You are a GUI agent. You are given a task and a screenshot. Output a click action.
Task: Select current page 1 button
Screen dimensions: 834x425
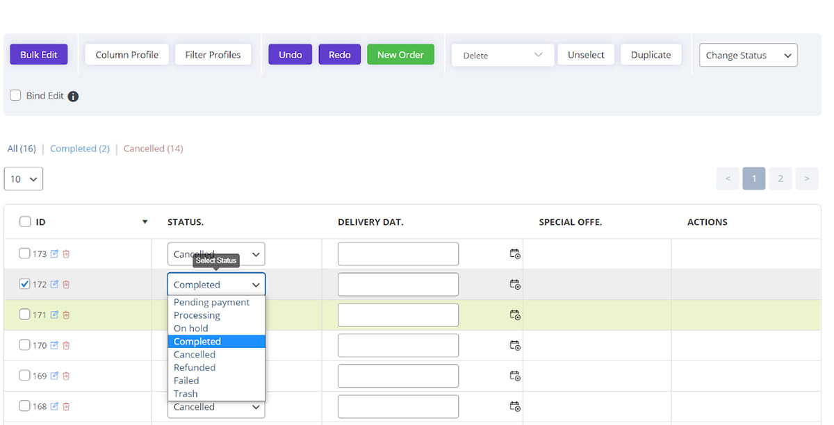point(754,178)
